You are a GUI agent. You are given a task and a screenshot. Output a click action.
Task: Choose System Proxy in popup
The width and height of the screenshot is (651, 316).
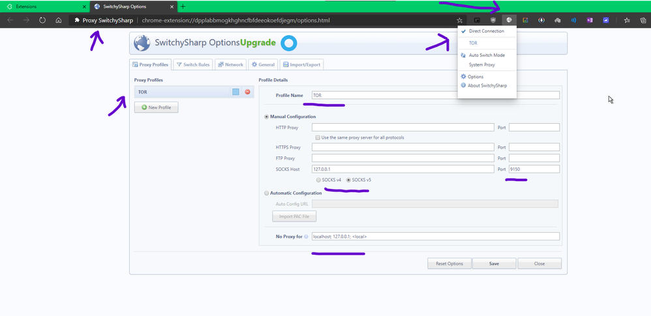487,65
